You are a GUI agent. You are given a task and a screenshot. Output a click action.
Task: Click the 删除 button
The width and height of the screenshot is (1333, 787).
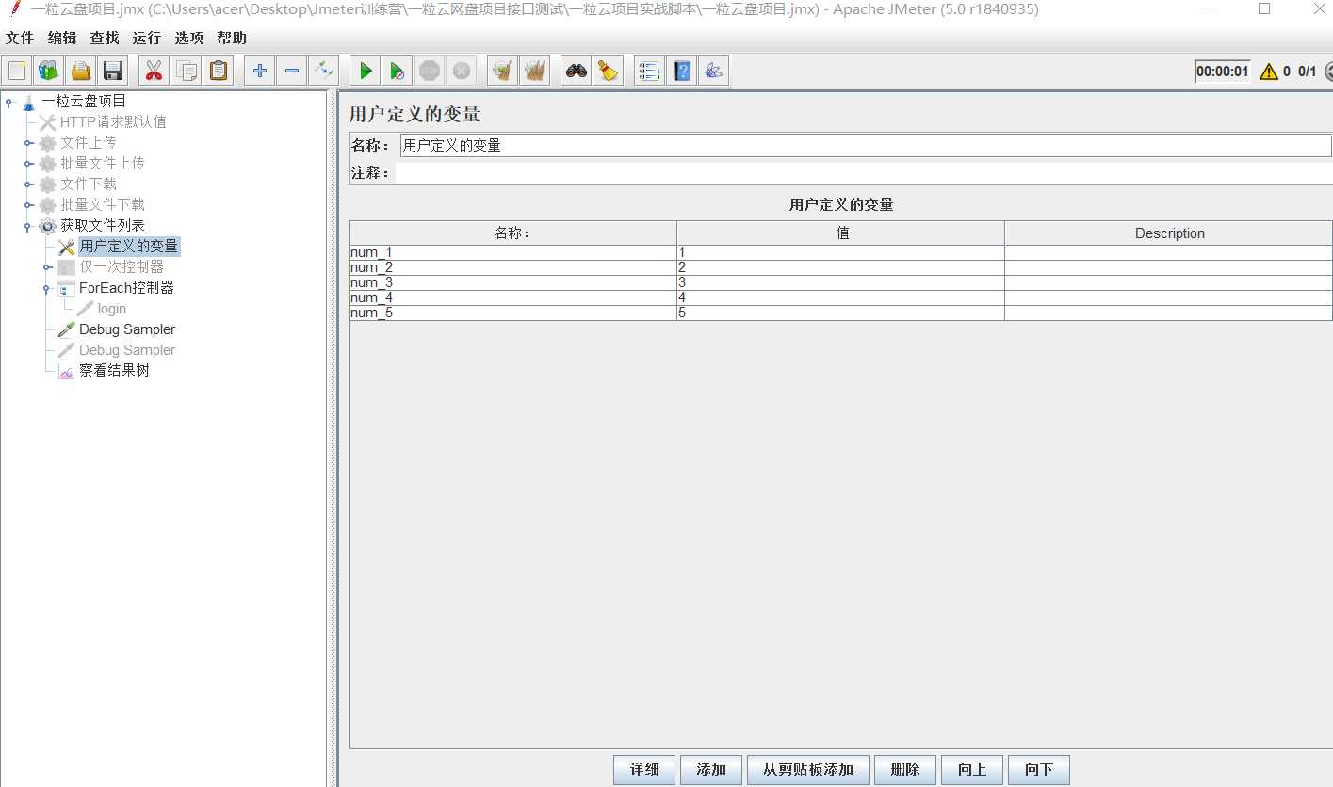(x=904, y=770)
